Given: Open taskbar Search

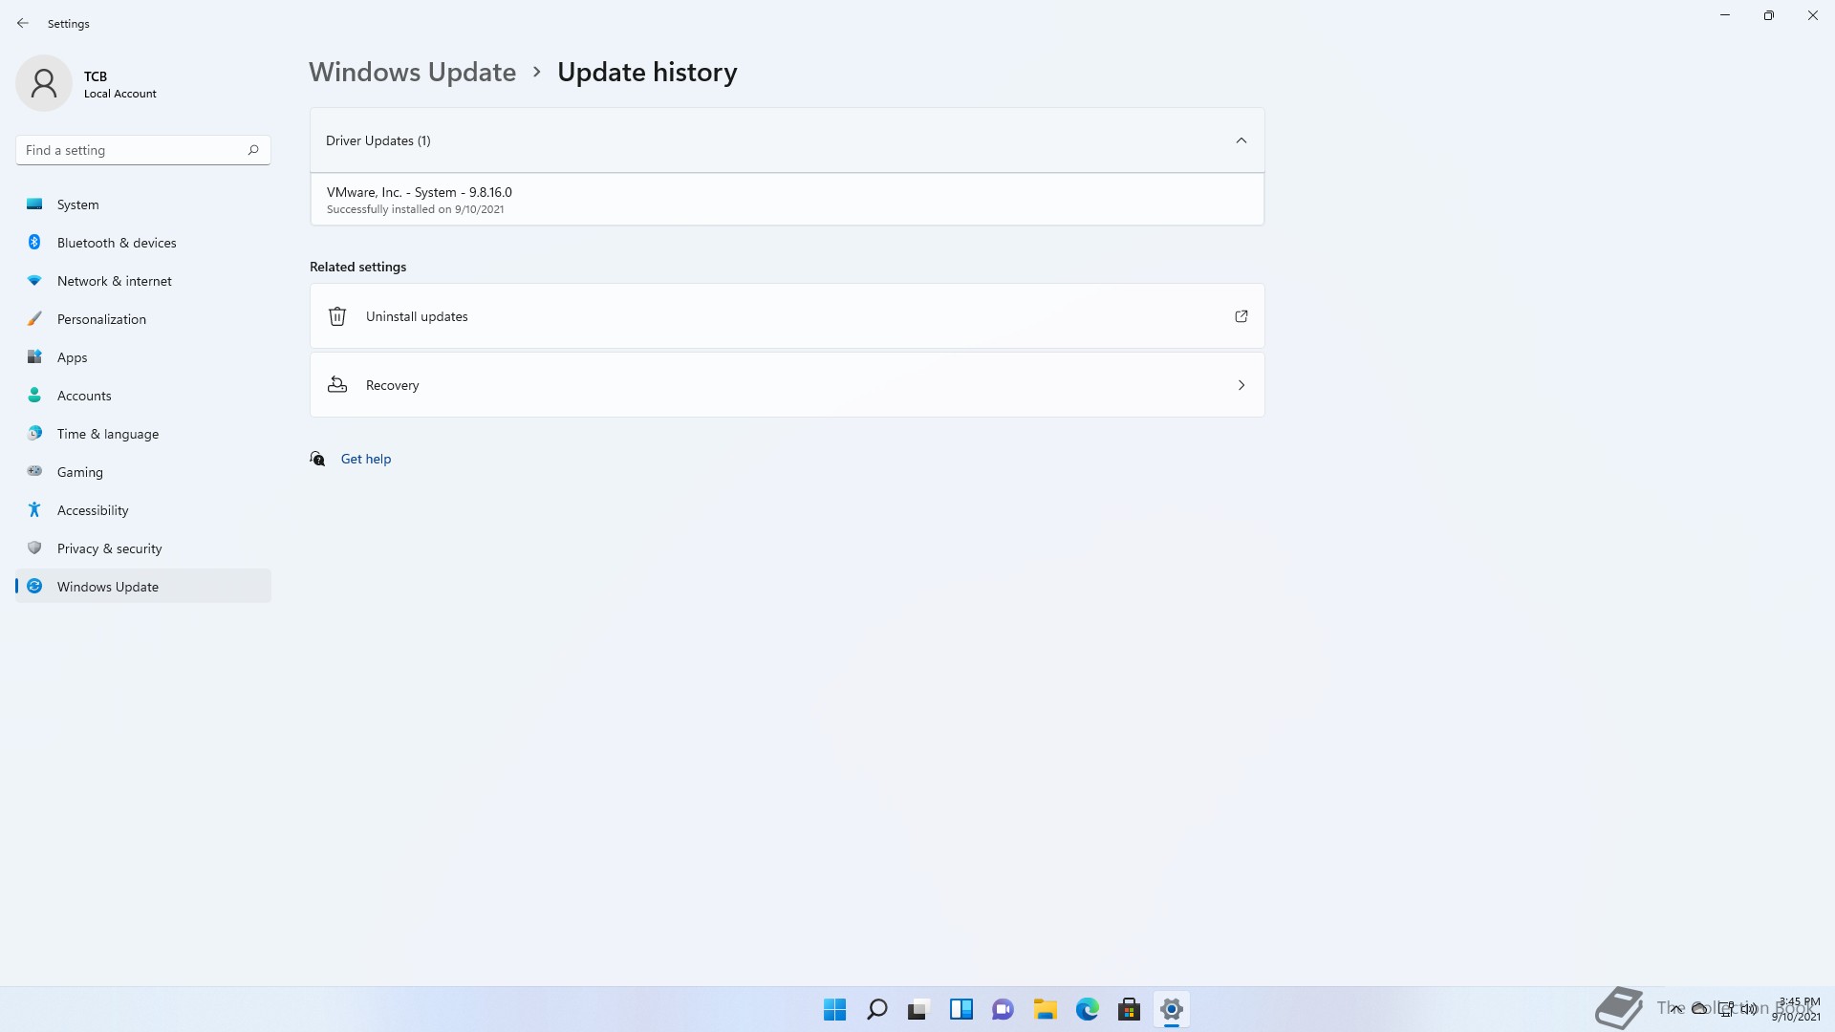Looking at the screenshot, I should [x=876, y=1010].
